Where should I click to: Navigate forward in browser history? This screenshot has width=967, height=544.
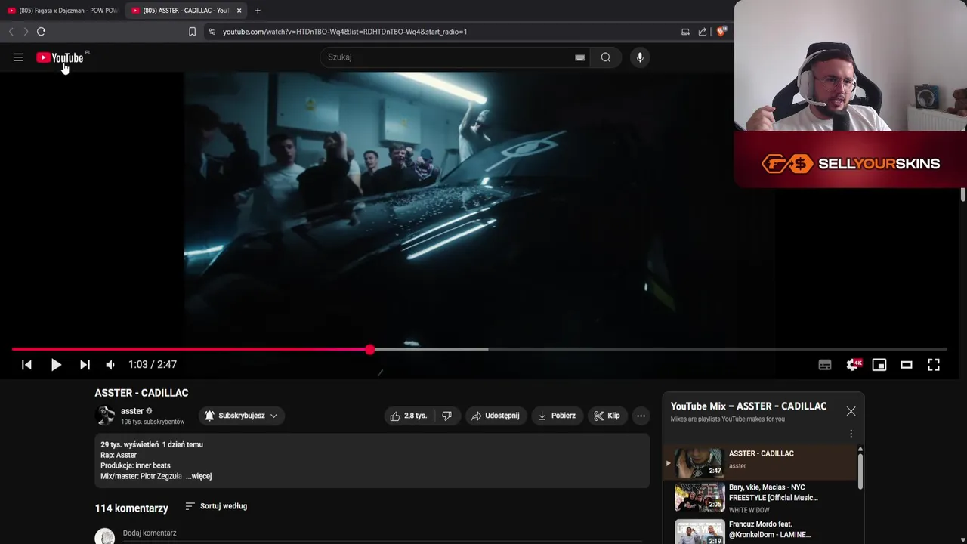[26, 32]
